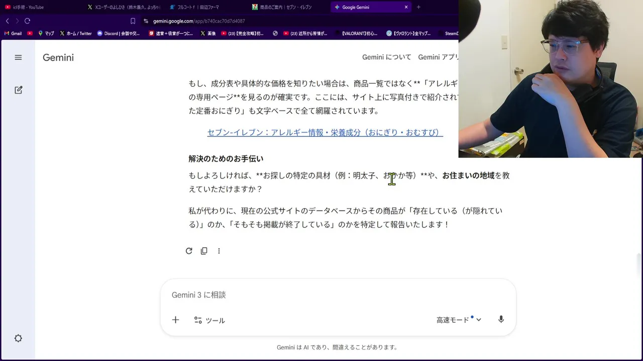Open the マップ bookmark
The height and width of the screenshot is (361, 643).
click(x=46, y=34)
